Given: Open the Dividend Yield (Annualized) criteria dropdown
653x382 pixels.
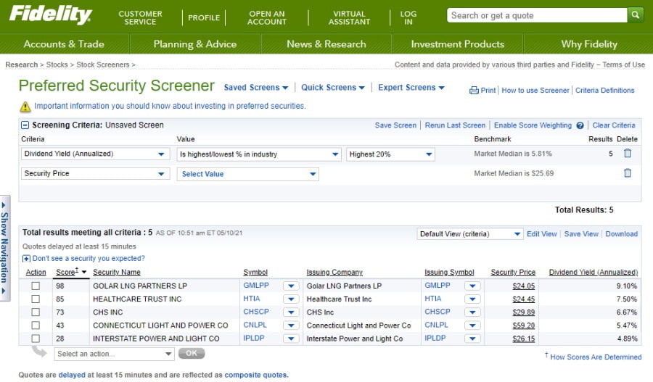Looking at the screenshot, I should 95,154.
